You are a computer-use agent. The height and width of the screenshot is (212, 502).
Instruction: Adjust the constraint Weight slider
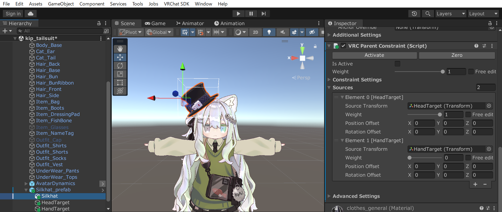point(420,72)
